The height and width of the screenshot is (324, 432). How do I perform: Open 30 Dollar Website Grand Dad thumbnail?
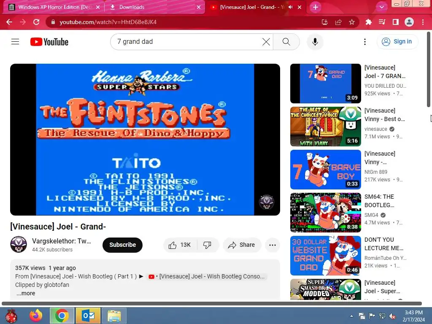325,255
